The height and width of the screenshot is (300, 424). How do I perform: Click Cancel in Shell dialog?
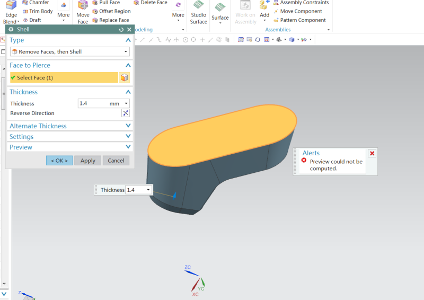[x=116, y=161]
